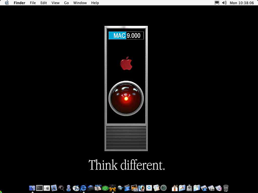
Task: Open the Movies folder in Dock
Action: [x=204, y=188]
